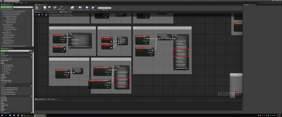Viewport: 282px width, 117px height.
Task: Select the InputAction Jump node
Action: [58, 35]
